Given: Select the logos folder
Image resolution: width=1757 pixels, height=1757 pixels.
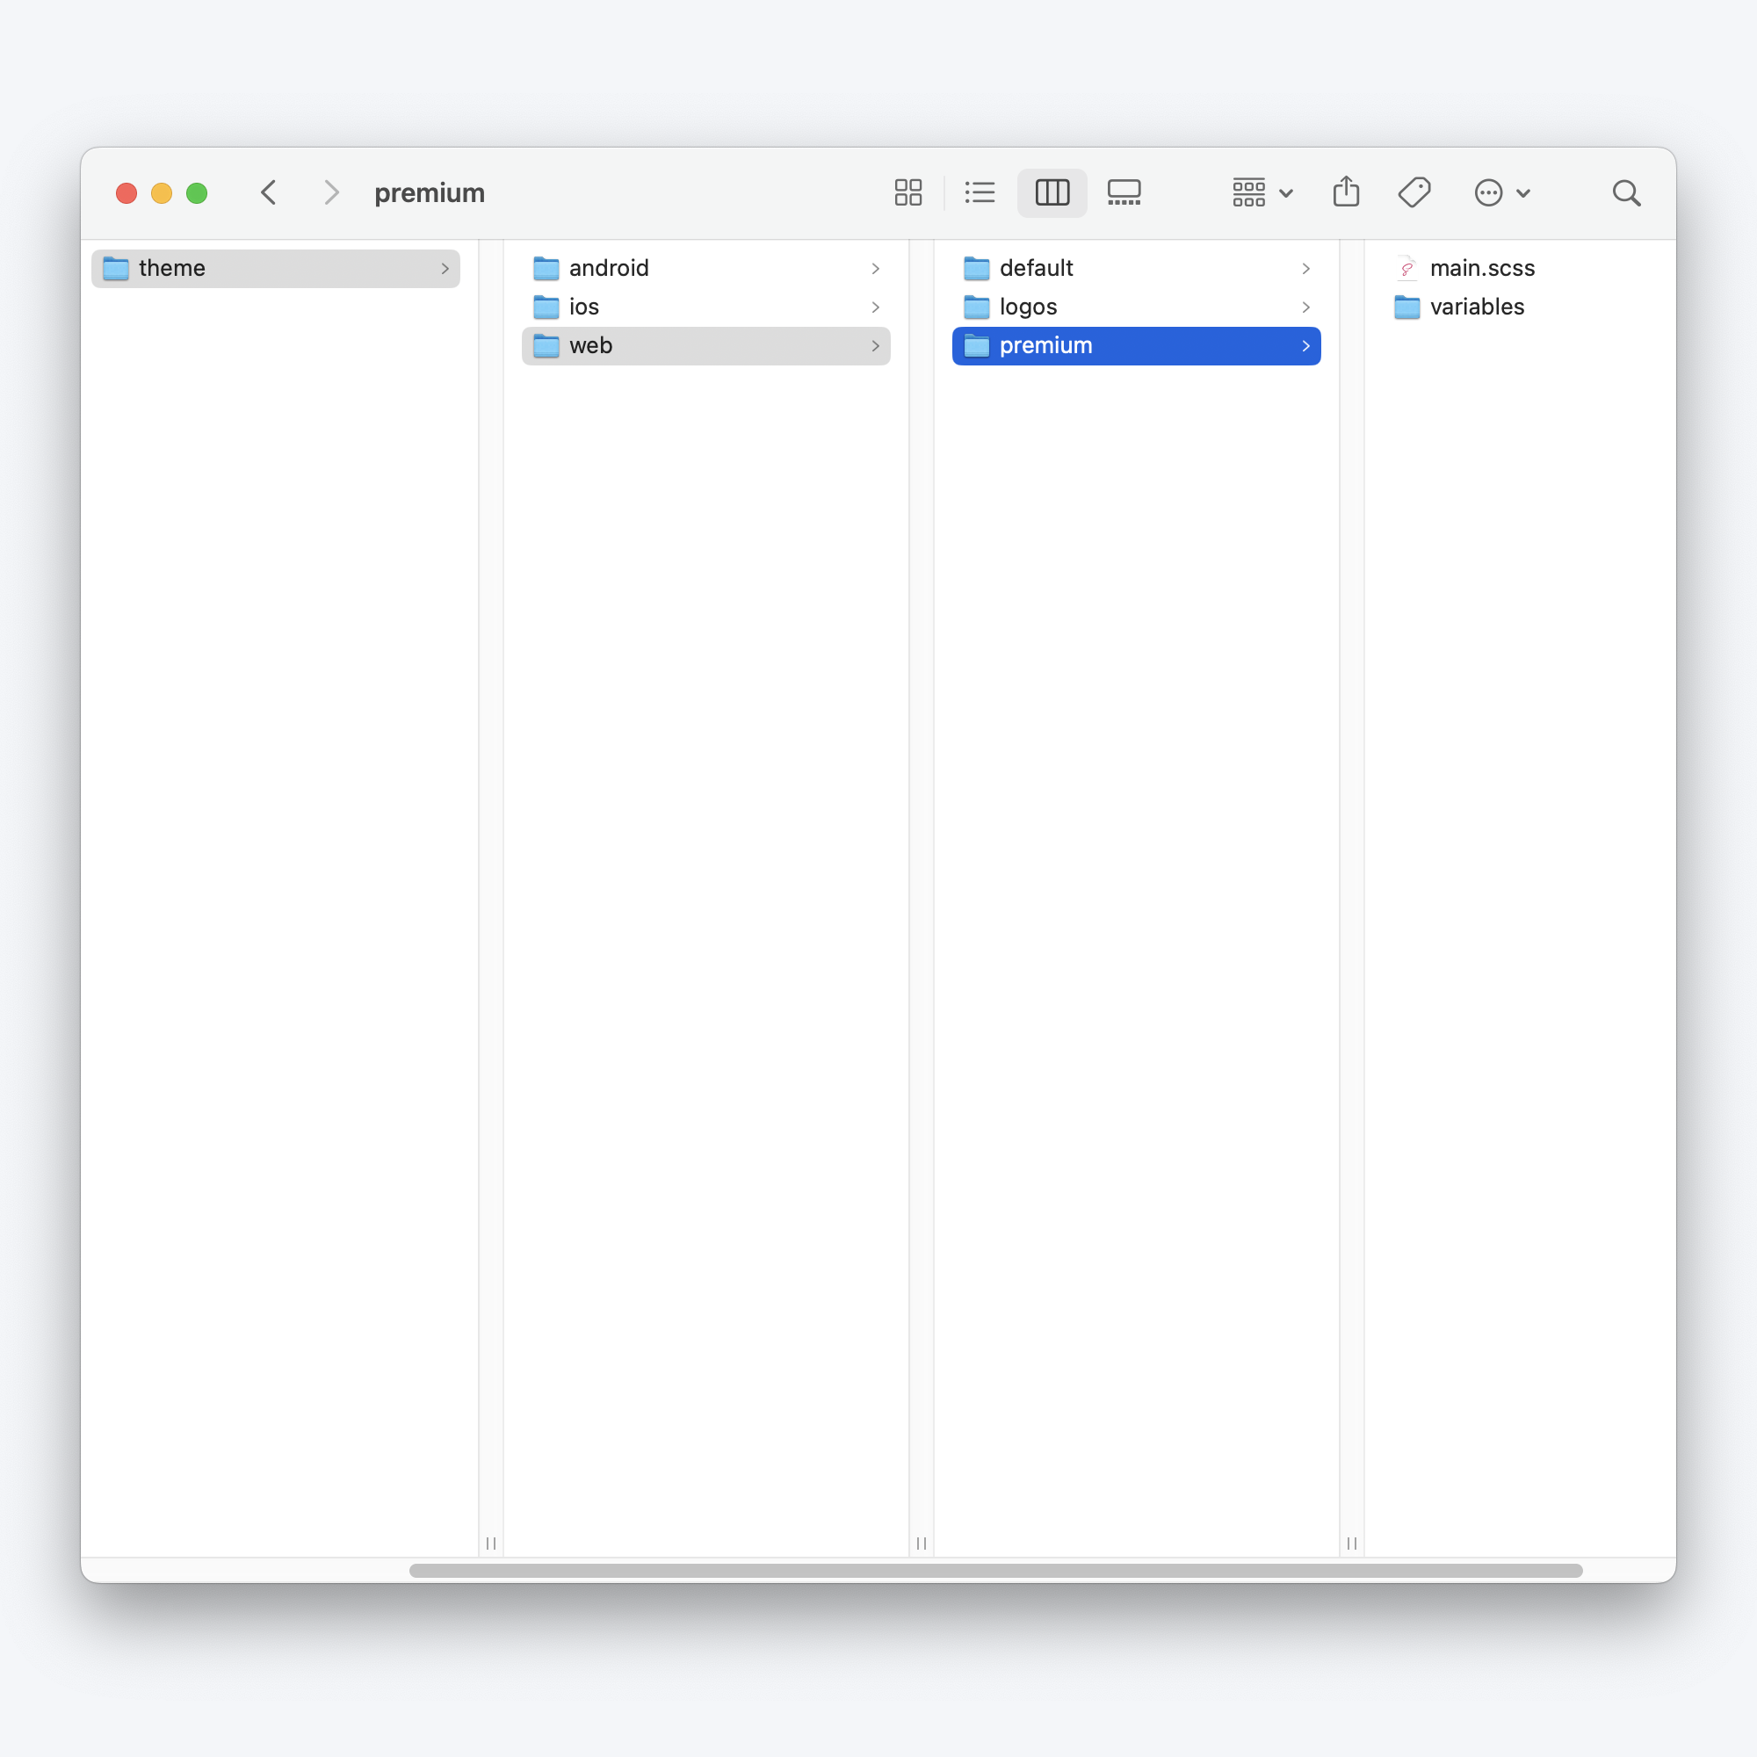Looking at the screenshot, I should click(x=1136, y=307).
